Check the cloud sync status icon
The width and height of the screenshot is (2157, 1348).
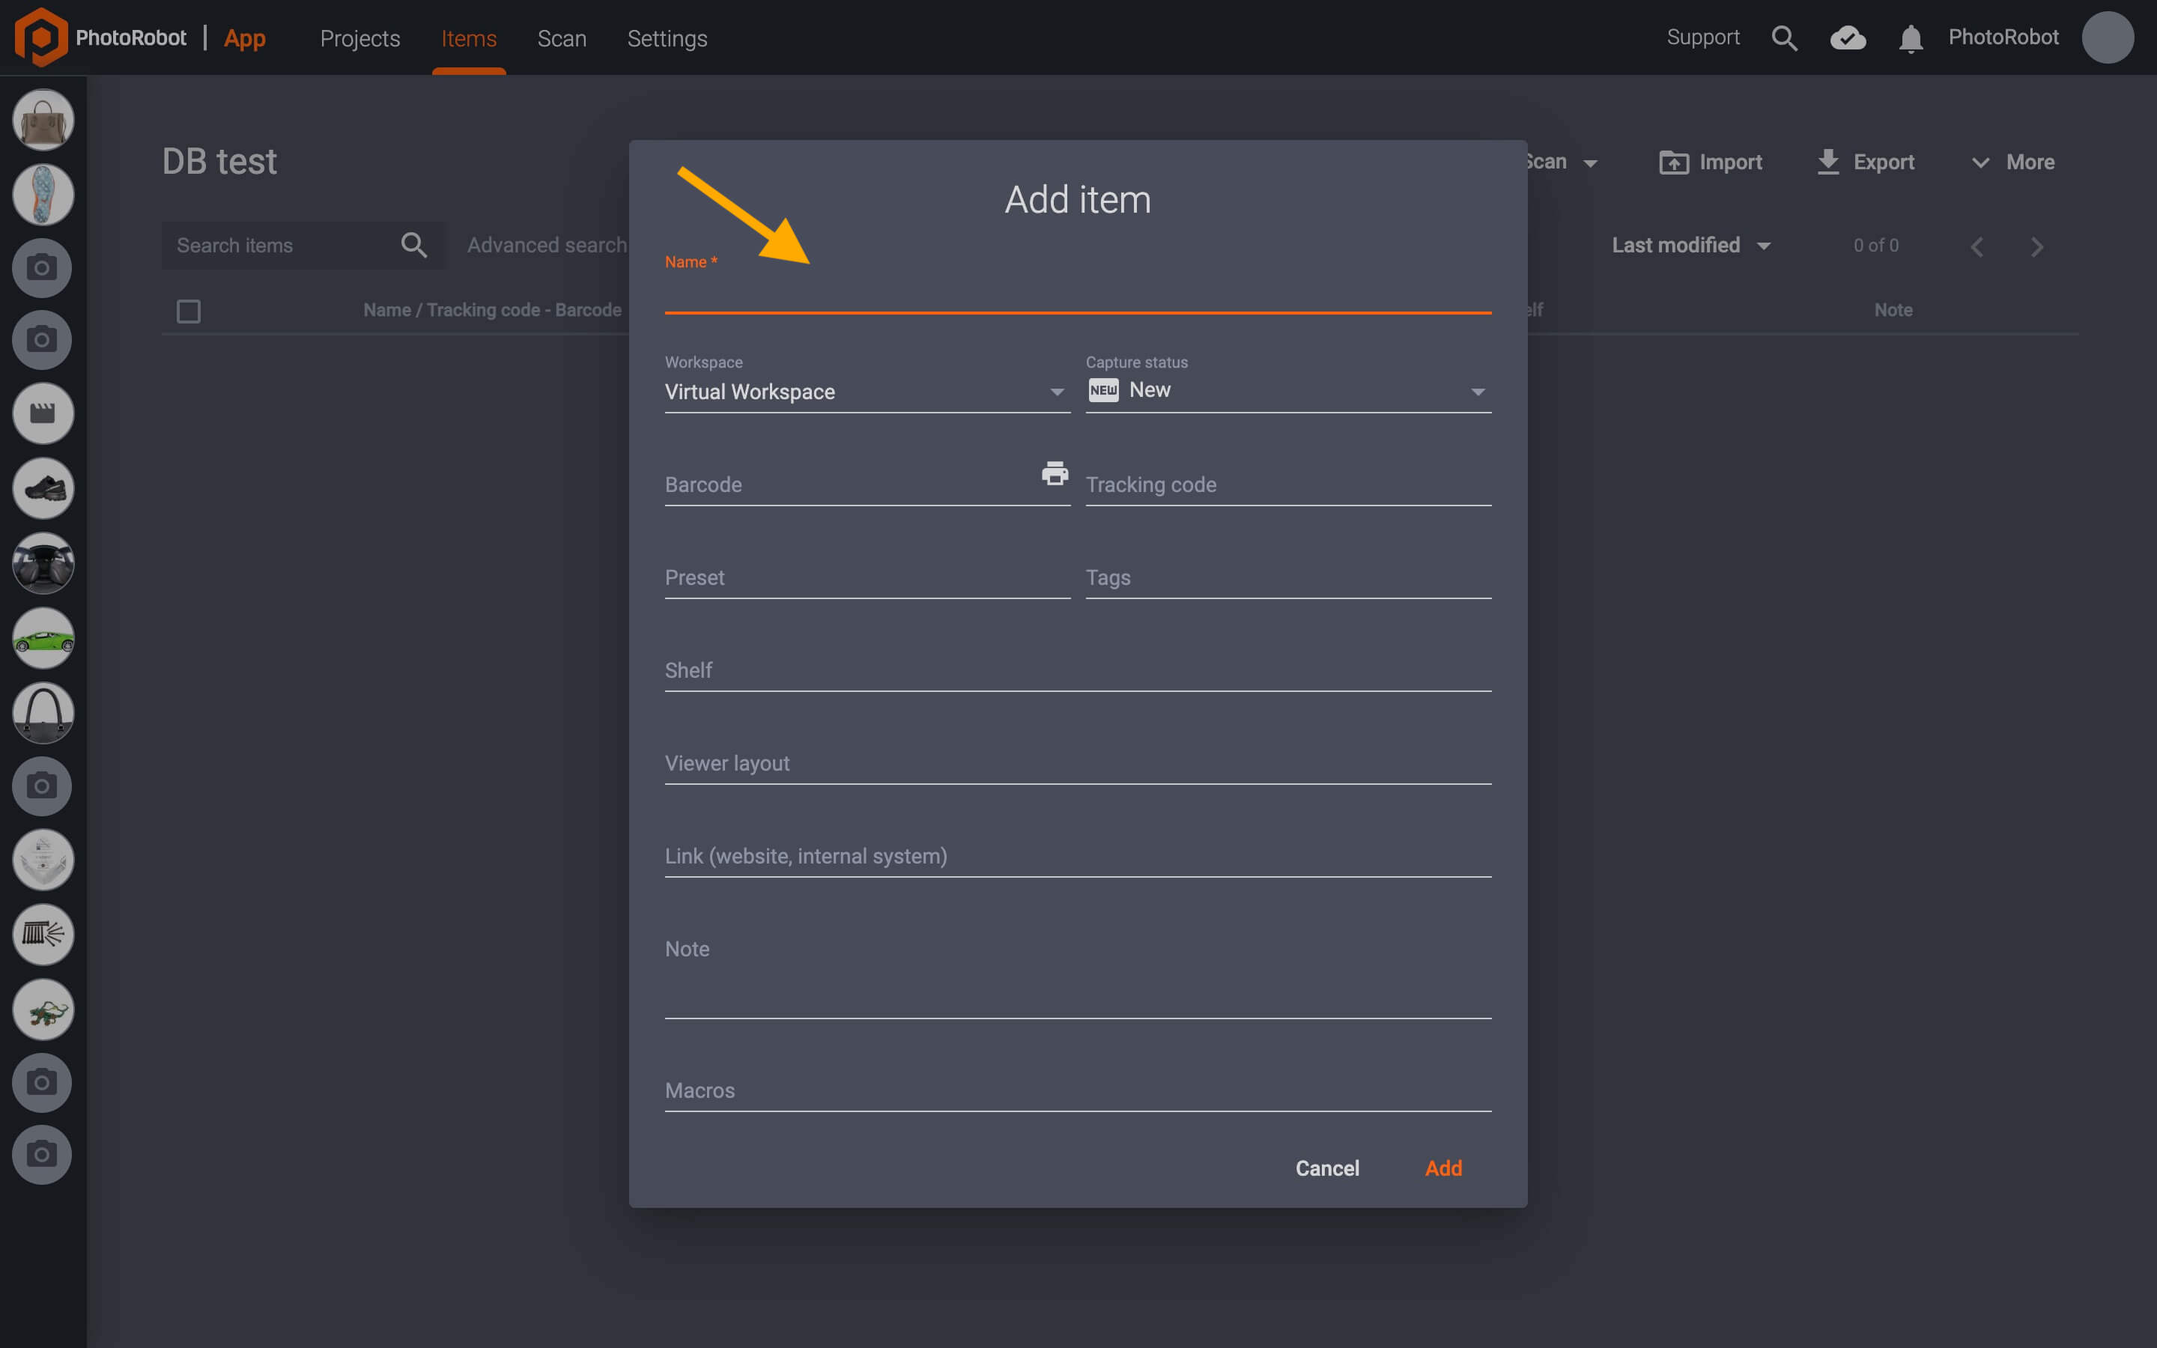point(1848,37)
